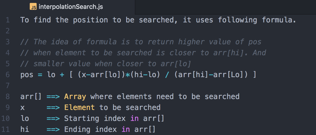The image size is (316, 135).
Task: Click the 'in' keyword on line 10
Action: [x=134, y=119]
